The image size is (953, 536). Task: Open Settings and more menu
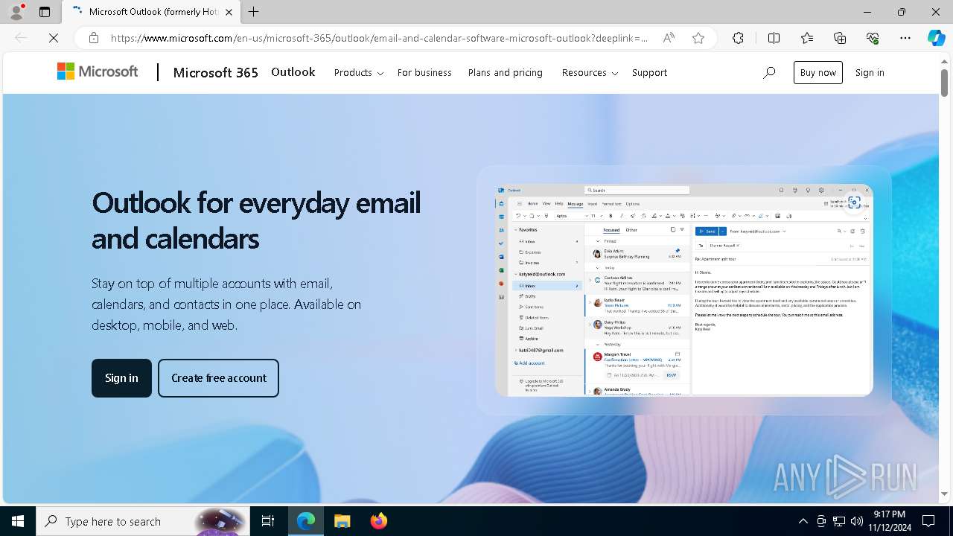tap(905, 38)
